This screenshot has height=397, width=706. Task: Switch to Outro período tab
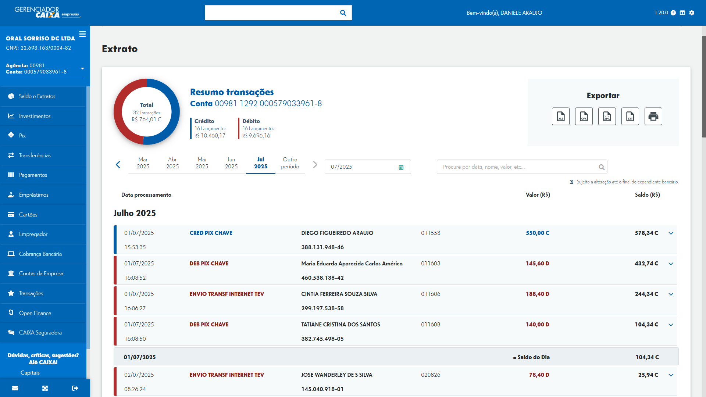290,163
